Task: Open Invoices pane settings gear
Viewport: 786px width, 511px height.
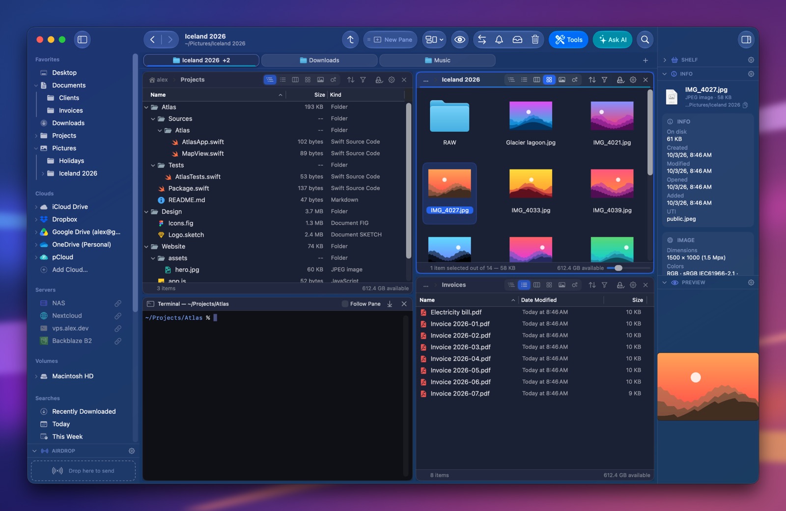Action: tap(633, 285)
